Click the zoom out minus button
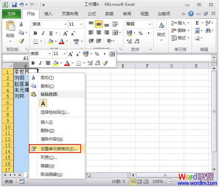The width and height of the screenshot is (219, 187). tap(169, 182)
